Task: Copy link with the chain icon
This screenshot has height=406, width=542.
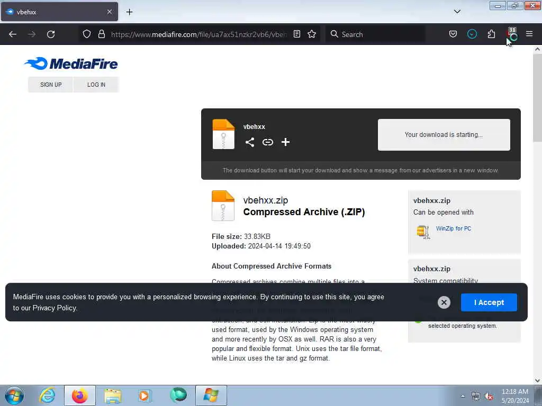Action: coord(267,142)
